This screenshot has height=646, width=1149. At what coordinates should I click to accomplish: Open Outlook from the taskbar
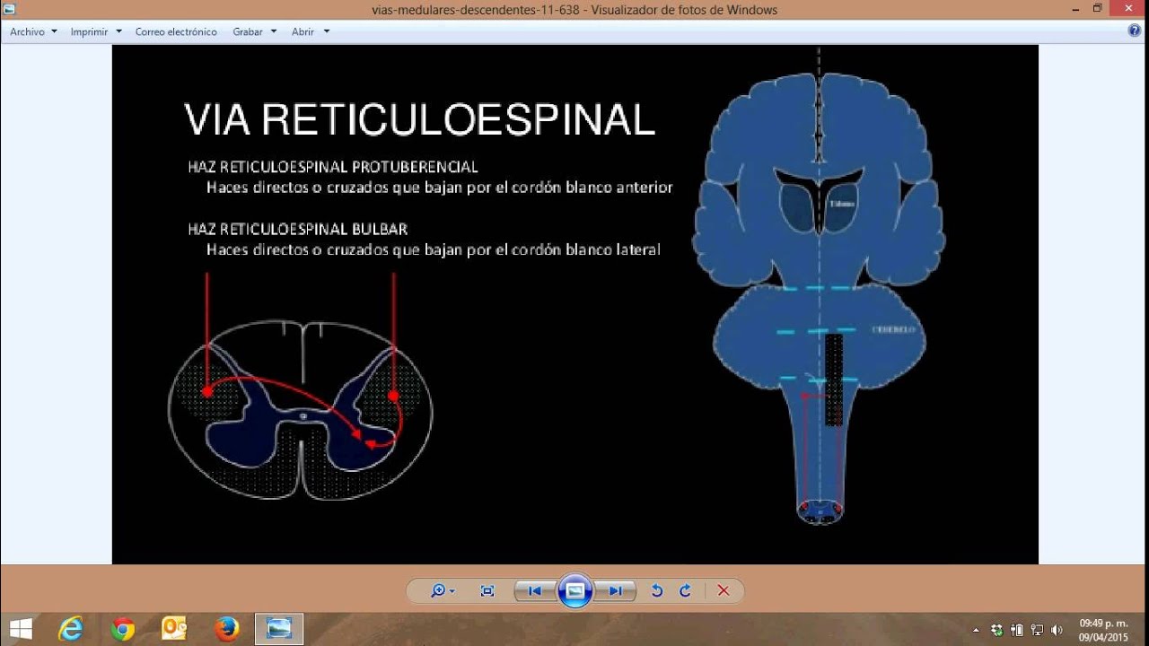[x=174, y=629]
